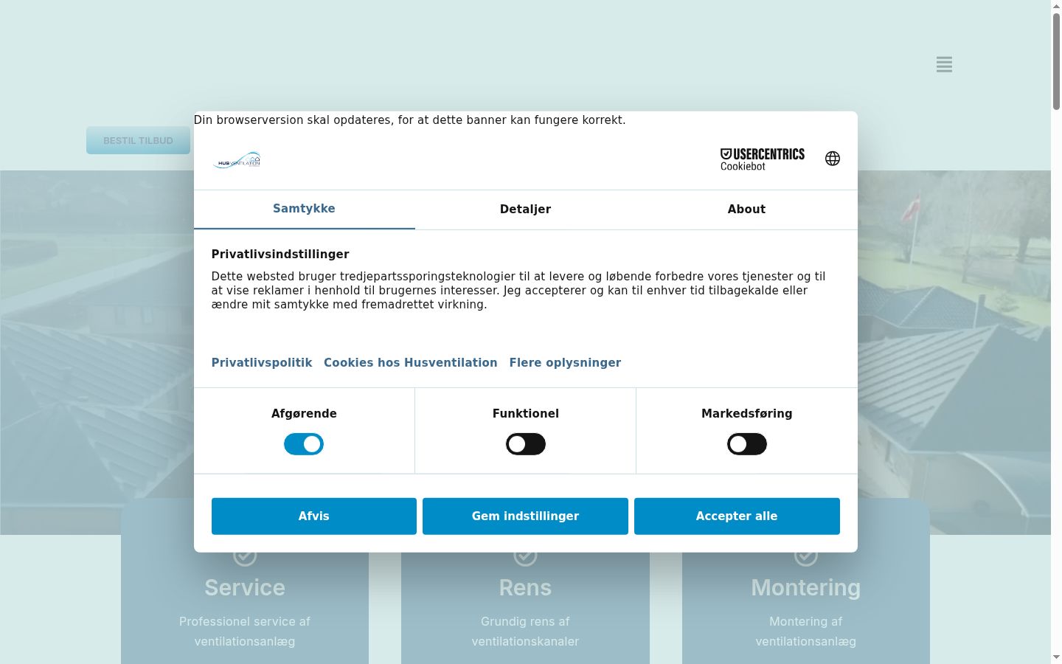Open Cookies hos Husventilation link
1062x664 pixels.
coord(411,363)
